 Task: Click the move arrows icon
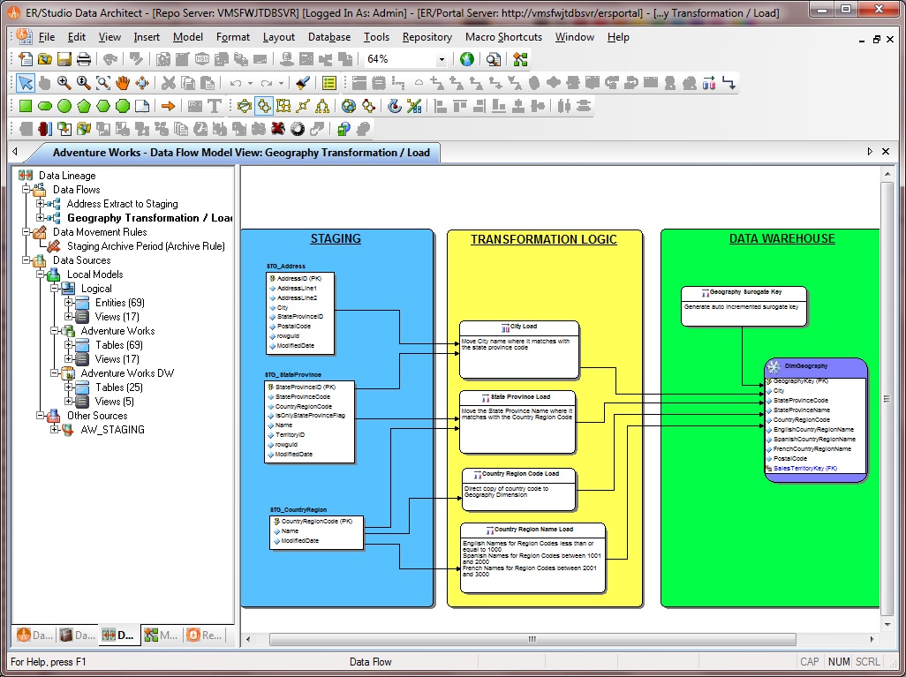[142, 83]
